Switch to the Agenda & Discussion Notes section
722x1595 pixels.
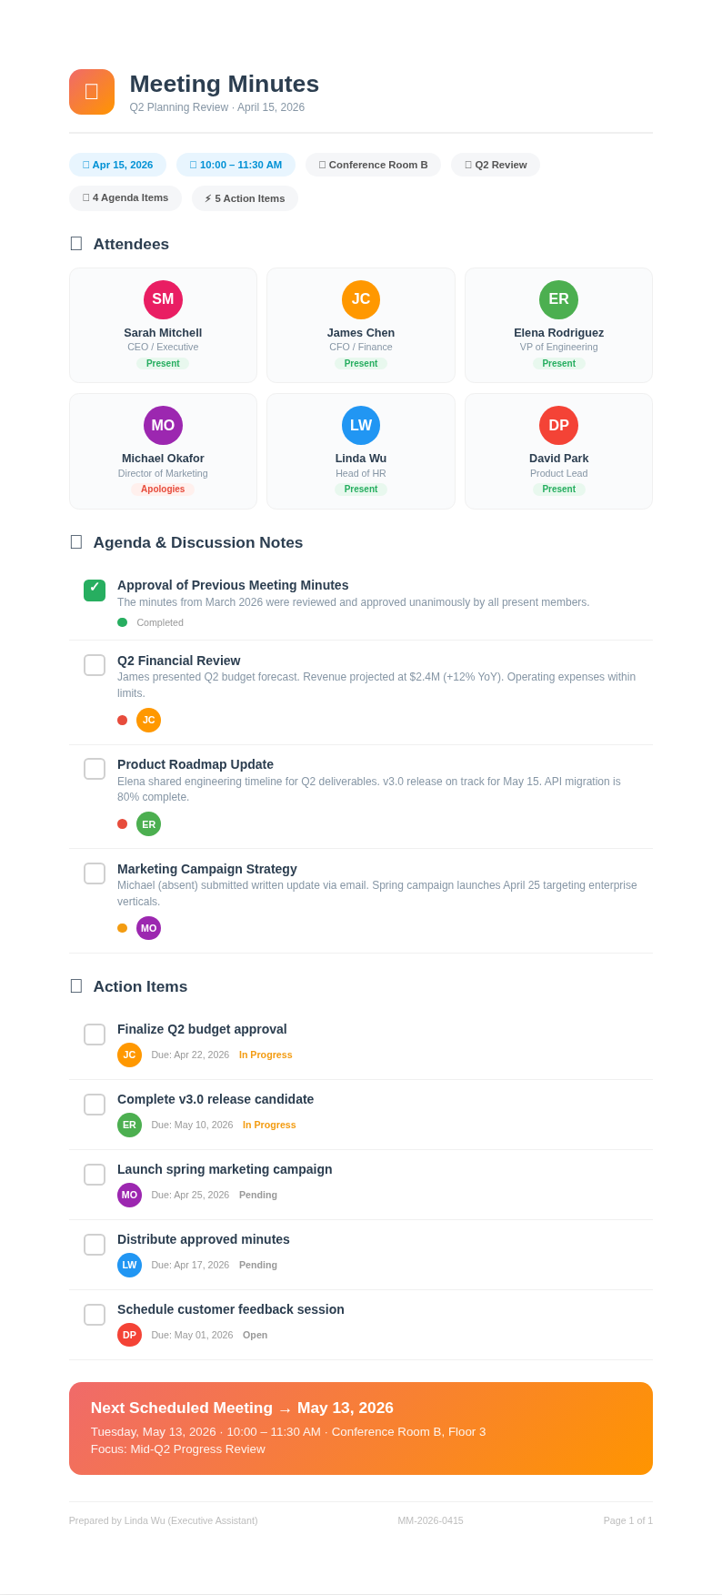pyautogui.click(x=197, y=542)
